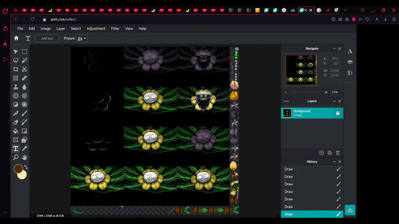Pick the Blur droplet tool
This screenshot has width=399, height=224.
(24, 87)
